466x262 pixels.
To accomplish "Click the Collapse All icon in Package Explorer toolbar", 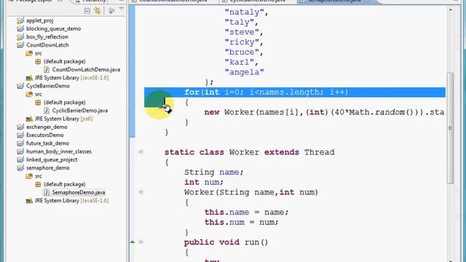I will (87, 11).
